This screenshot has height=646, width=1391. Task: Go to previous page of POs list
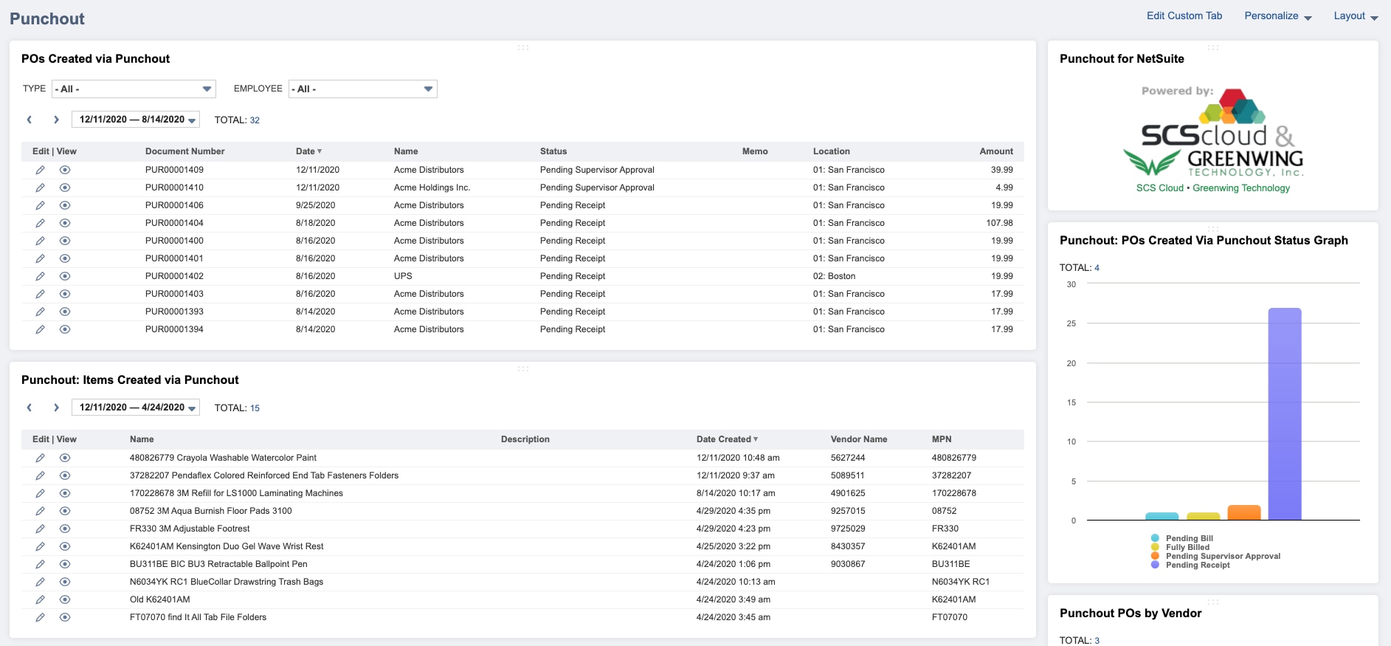pyautogui.click(x=30, y=120)
